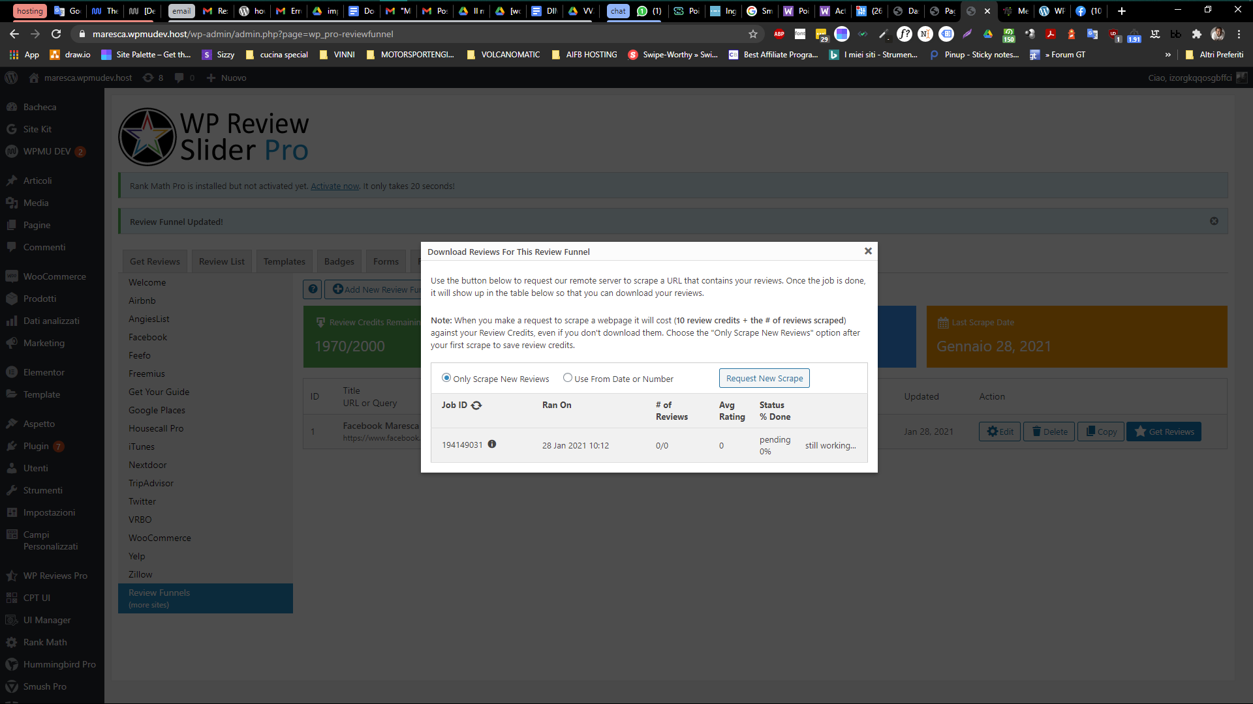Image resolution: width=1253 pixels, height=704 pixels.
Task: Edit the Facebook Maresca funnel
Action: (x=999, y=432)
